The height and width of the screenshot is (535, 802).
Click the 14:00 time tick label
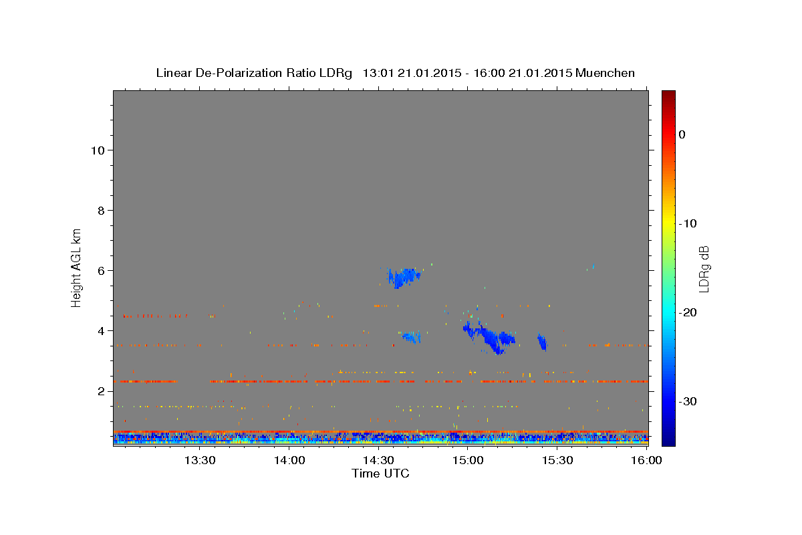[289, 461]
